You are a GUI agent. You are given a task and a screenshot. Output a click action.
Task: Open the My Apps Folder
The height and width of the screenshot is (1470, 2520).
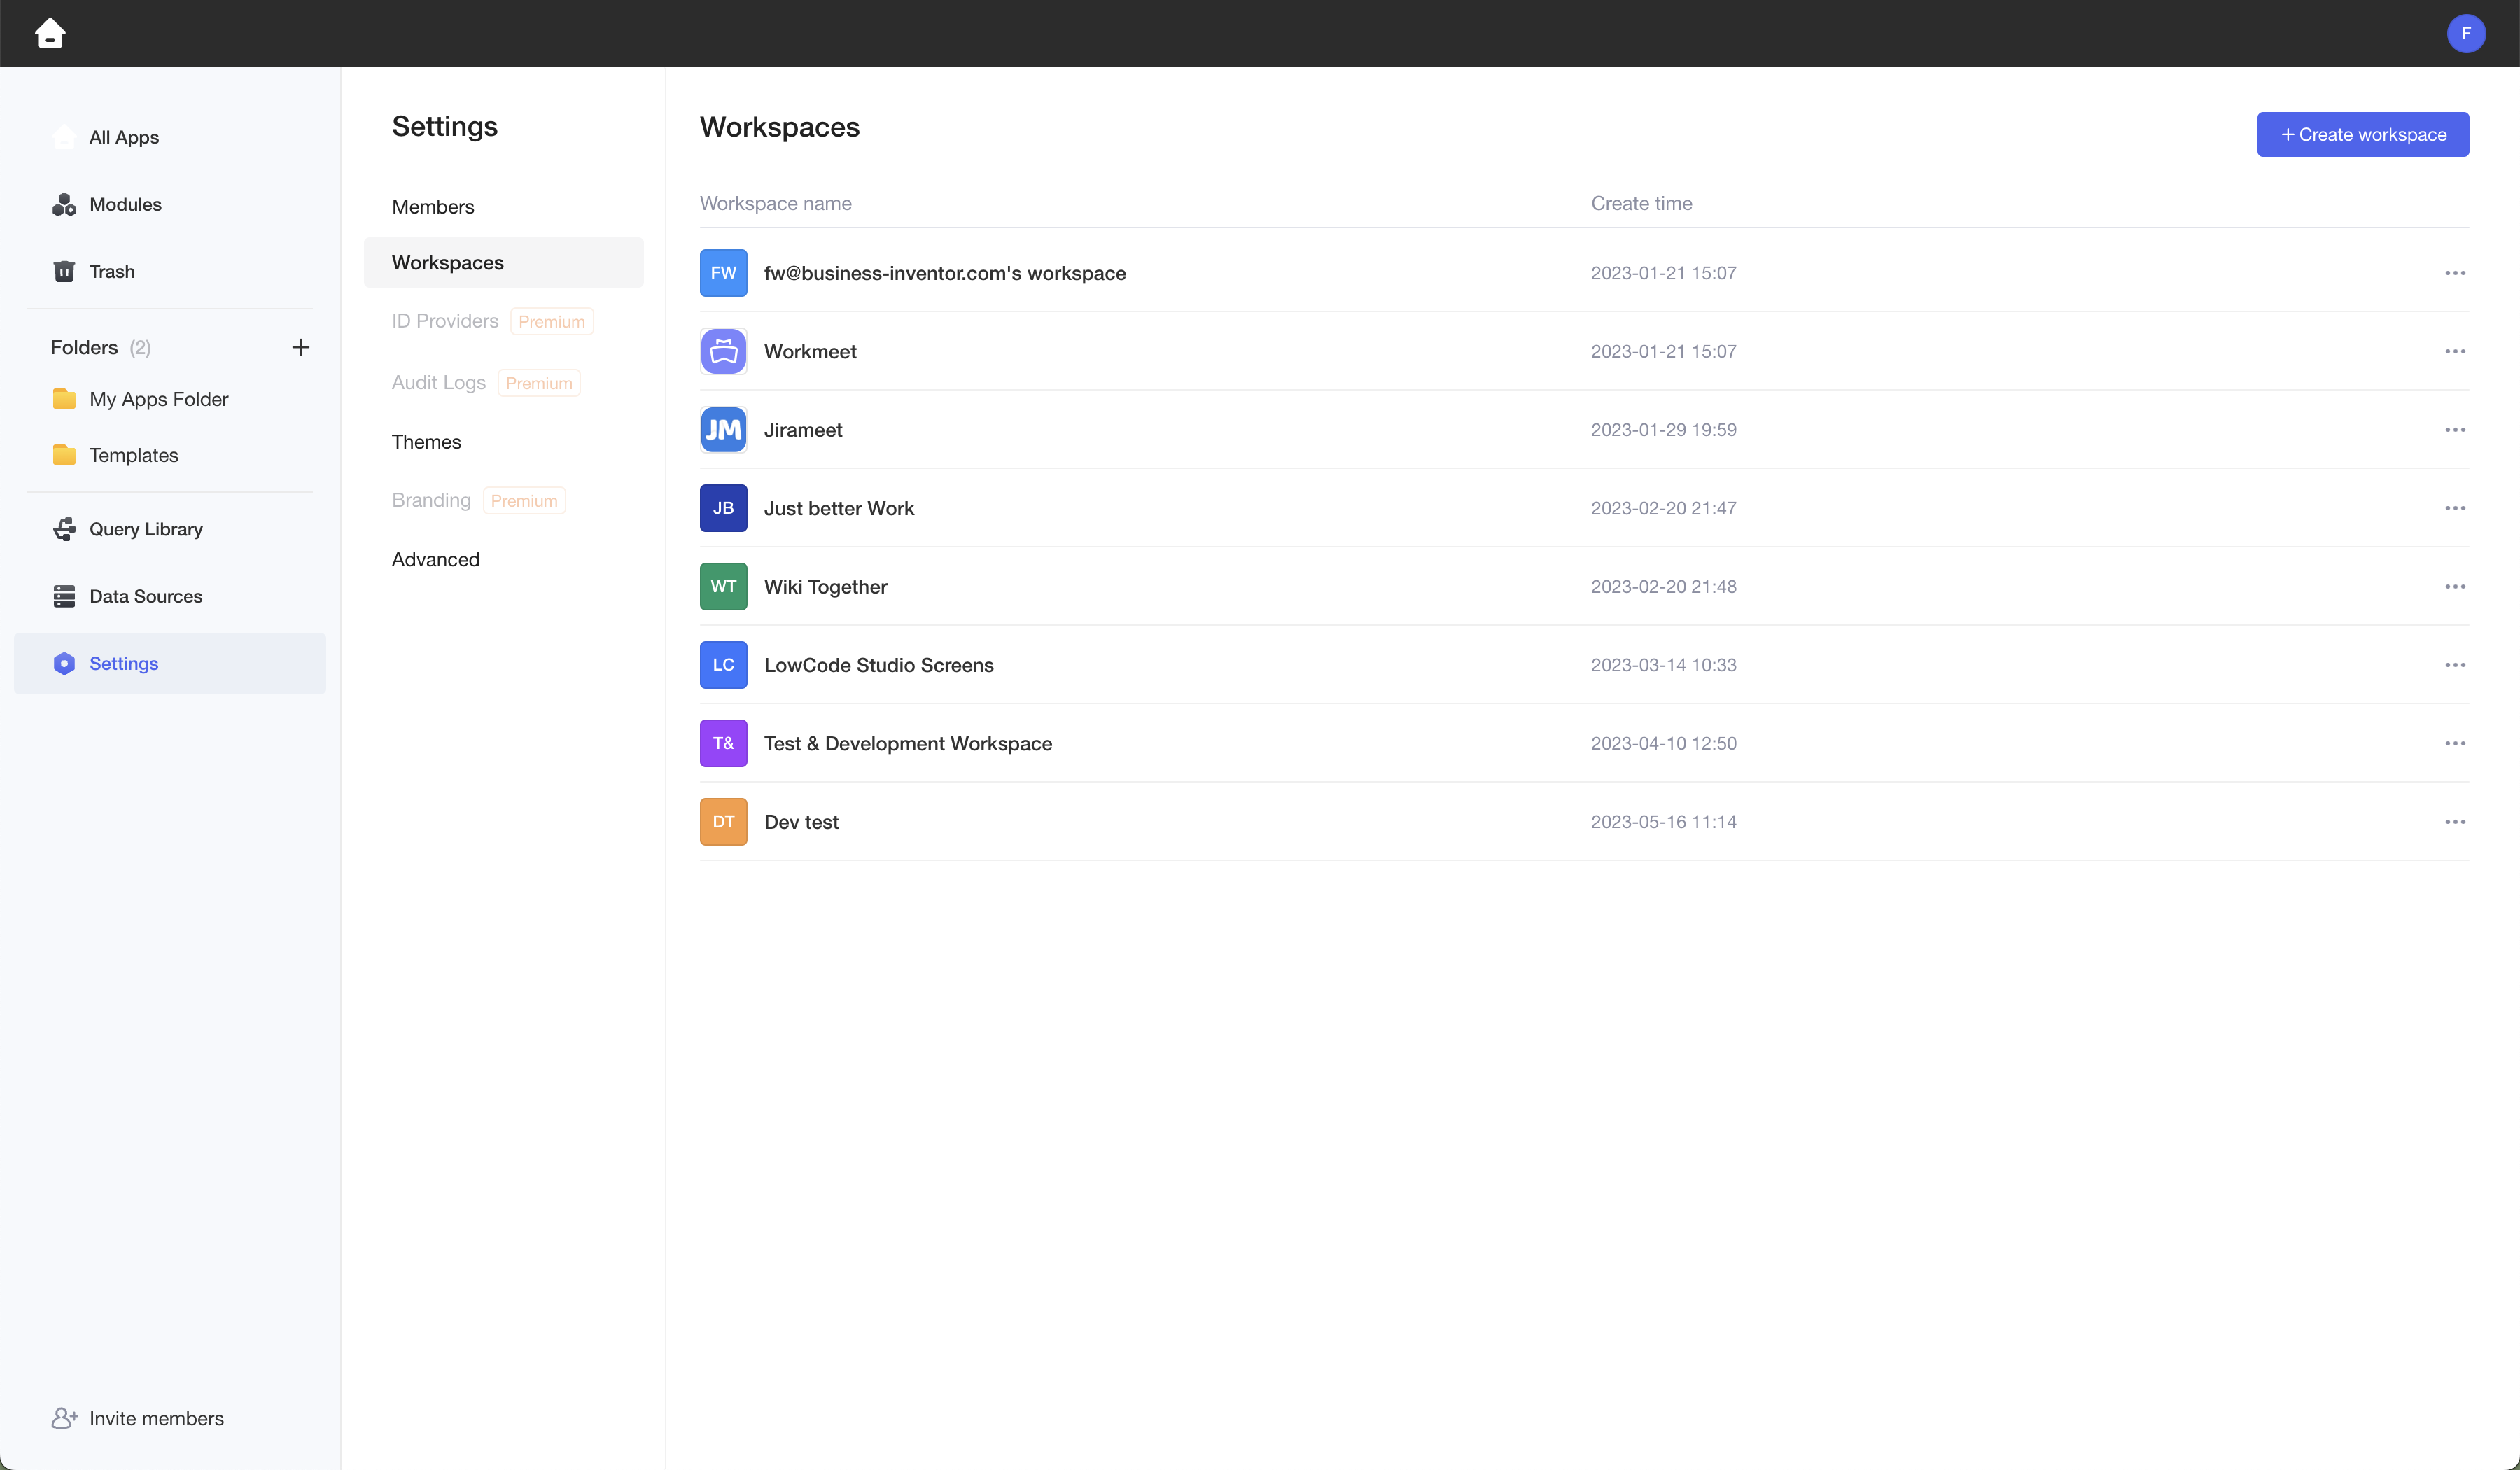point(158,399)
